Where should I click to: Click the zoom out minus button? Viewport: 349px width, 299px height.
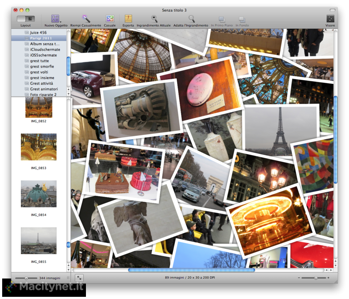299,278
